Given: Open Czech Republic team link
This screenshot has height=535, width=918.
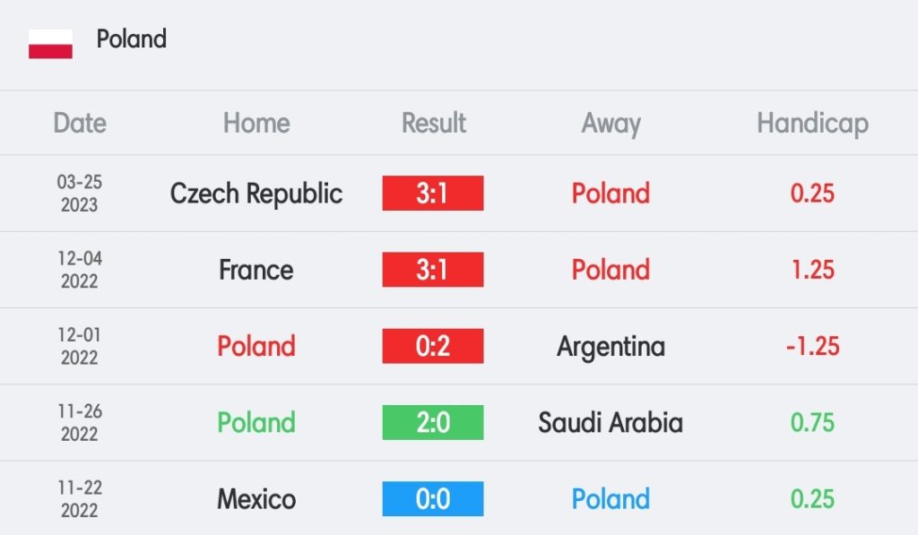Looking at the screenshot, I should tap(256, 194).
